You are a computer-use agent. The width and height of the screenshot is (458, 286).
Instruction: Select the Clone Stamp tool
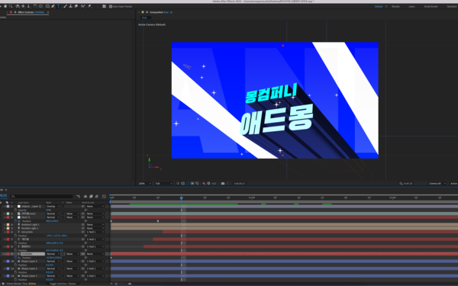tap(71, 6)
